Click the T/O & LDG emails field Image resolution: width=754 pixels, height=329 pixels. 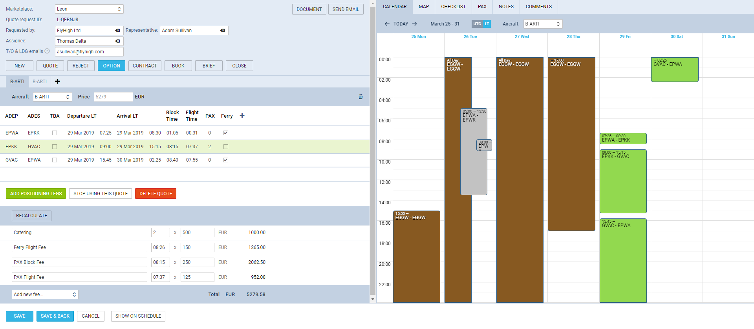point(89,52)
